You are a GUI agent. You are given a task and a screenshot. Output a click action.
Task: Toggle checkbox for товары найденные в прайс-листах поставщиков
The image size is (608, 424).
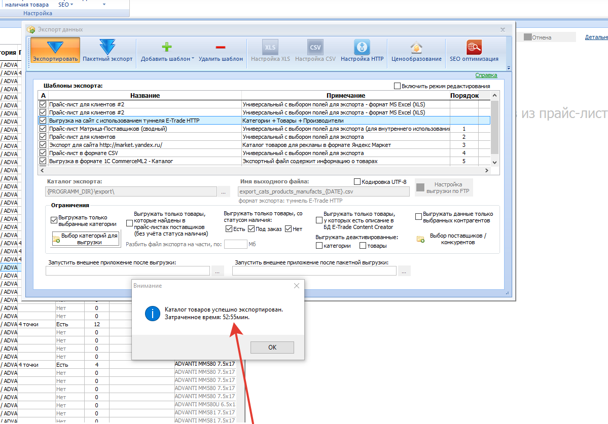(x=129, y=223)
